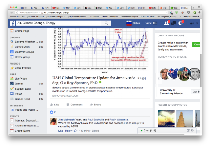Viewport: 210px width, 147px height.
Task: Click the Facebook search field
Action: pyautogui.click(x=59, y=23)
